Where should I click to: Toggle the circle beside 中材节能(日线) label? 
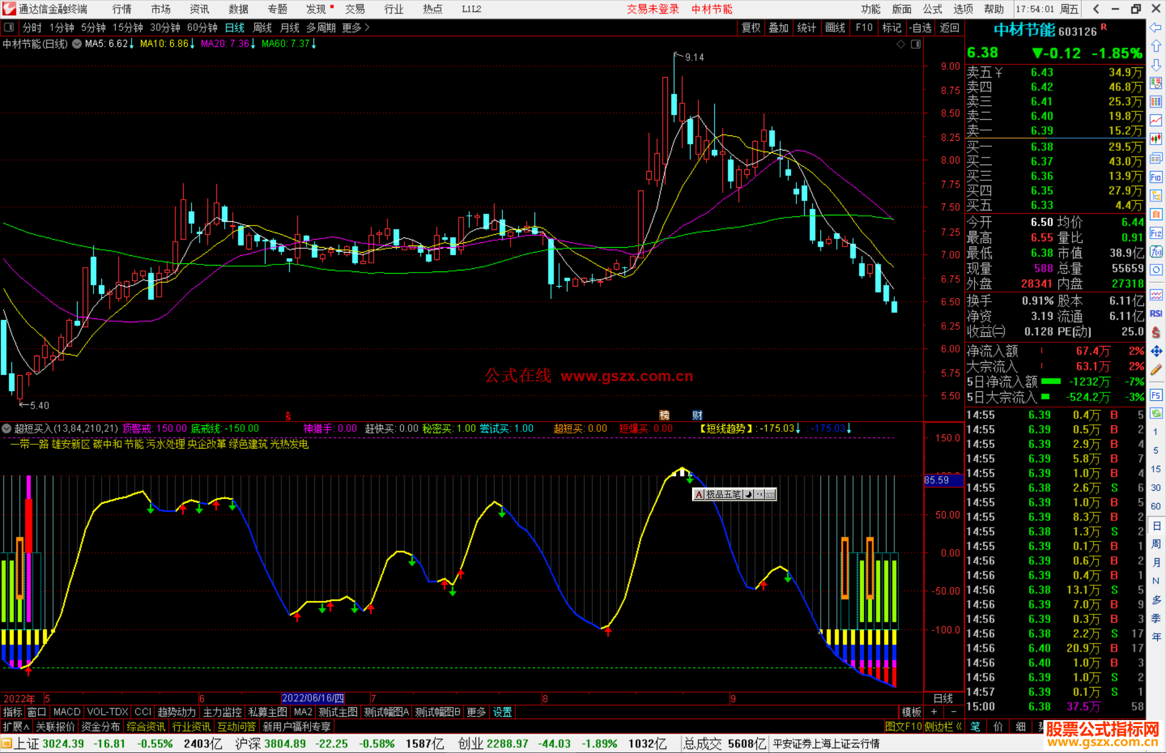[x=77, y=44]
